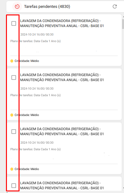Click yellow criticality dot on the first card

click(x=12, y=61)
